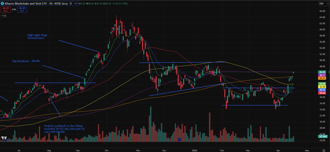
Task: Click the TradingView logo at bottom left
Action: tap(4, 138)
